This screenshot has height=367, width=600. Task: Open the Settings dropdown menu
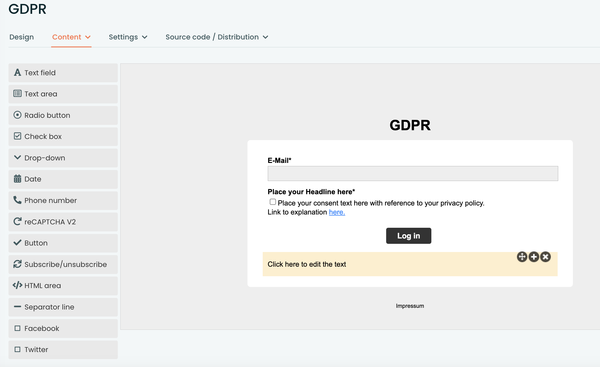click(x=128, y=37)
